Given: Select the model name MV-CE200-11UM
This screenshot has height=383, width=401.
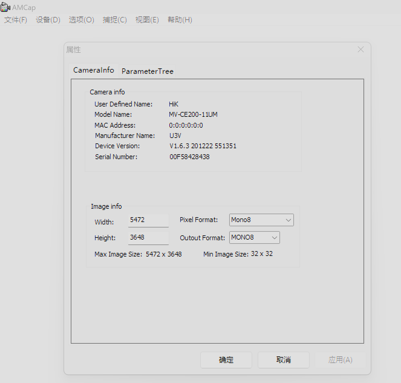Looking at the screenshot, I should point(193,114).
